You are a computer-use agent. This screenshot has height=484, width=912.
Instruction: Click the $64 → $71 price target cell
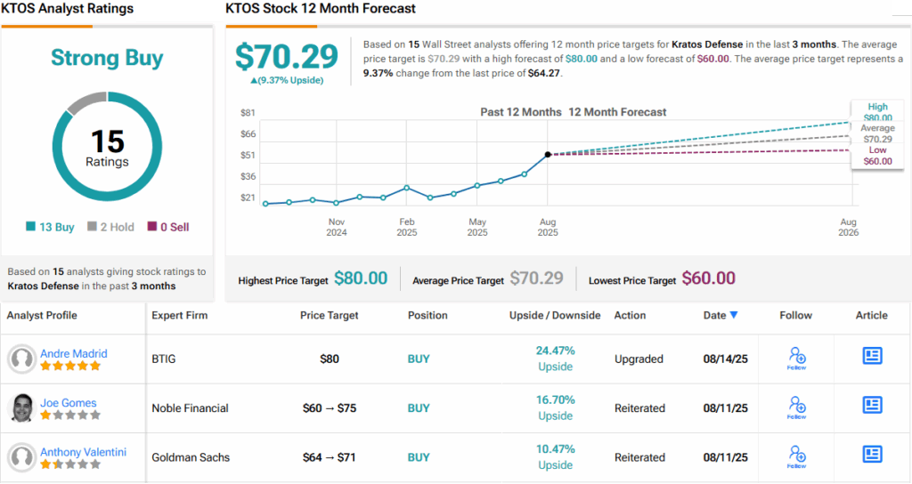click(x=330, y=457)
